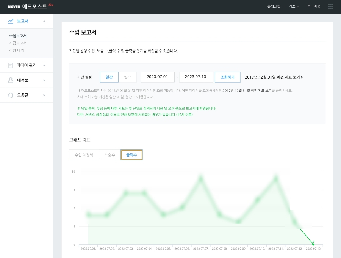Click the start date field 2023.07.01
Image resolution: width=341 pixels, height=258 pixels.
(158, 77)
